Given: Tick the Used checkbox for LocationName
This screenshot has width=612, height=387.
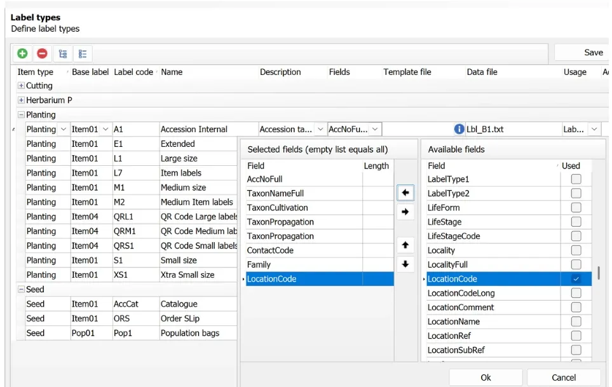Looking at the screenshot, I should pyautogui.click(x=576, y=322).
